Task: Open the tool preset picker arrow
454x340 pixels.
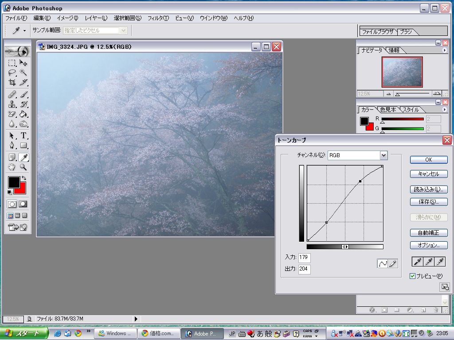Action: point(25,31)
